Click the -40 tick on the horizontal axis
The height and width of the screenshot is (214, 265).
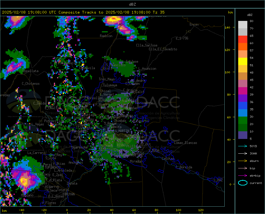pyautogui.click(x=21, y=210)
